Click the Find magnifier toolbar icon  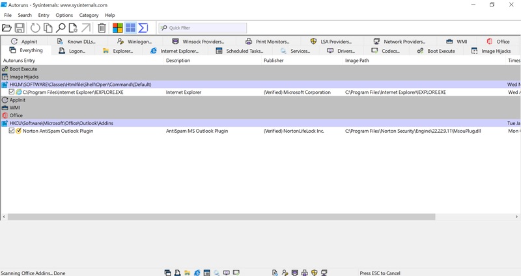pyautogui.click(x=61, y=28)
